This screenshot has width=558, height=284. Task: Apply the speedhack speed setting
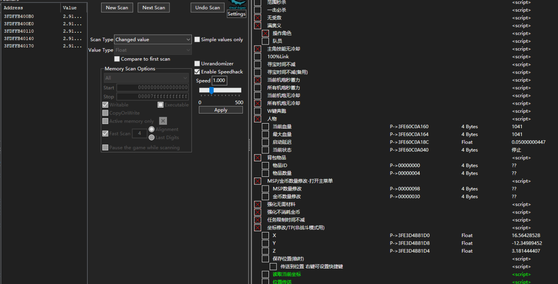click(x=221, y=110)
